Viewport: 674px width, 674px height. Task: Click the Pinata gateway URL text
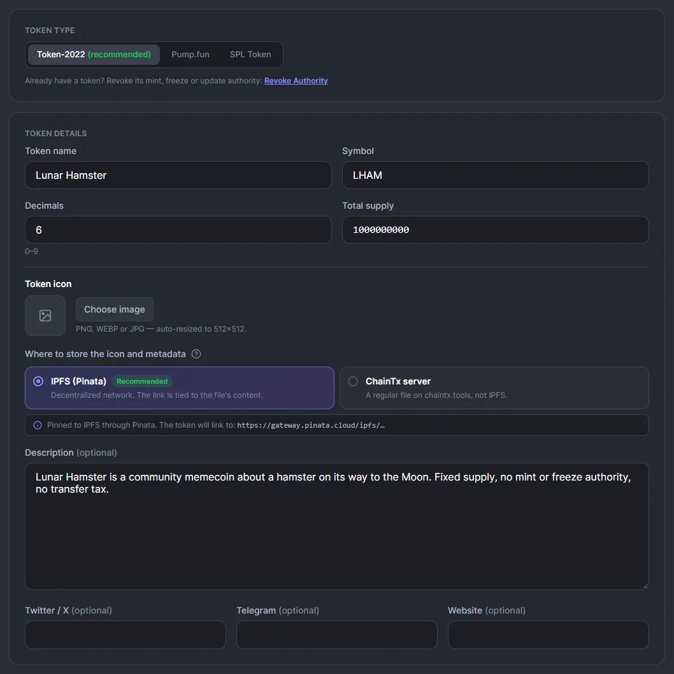click(311, 425)
